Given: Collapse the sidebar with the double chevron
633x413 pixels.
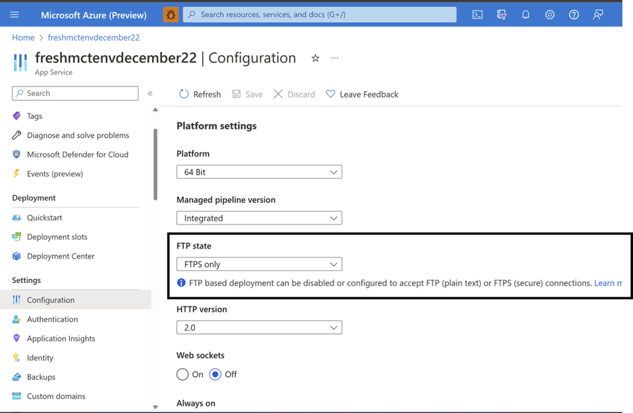Looking at the screenshot, I should 150,94.
